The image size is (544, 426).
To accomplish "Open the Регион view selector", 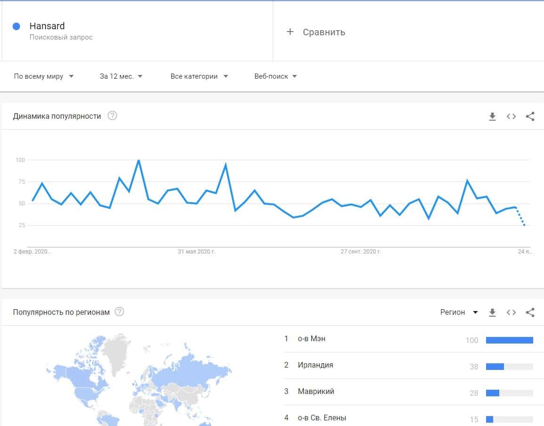I will point(459,312).
